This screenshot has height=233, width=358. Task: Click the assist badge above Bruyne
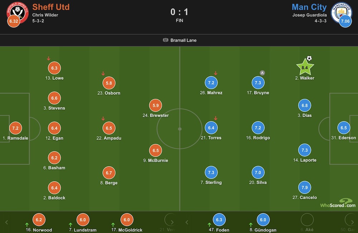coord(262,73)
